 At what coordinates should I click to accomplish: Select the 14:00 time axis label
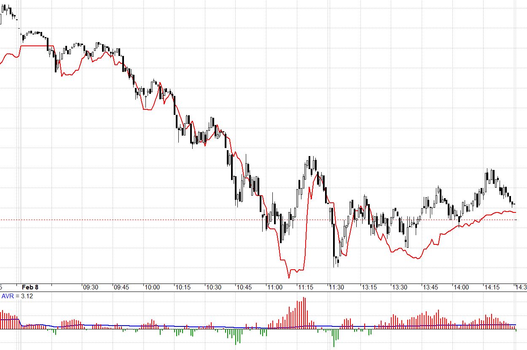[x=461, y=287]
